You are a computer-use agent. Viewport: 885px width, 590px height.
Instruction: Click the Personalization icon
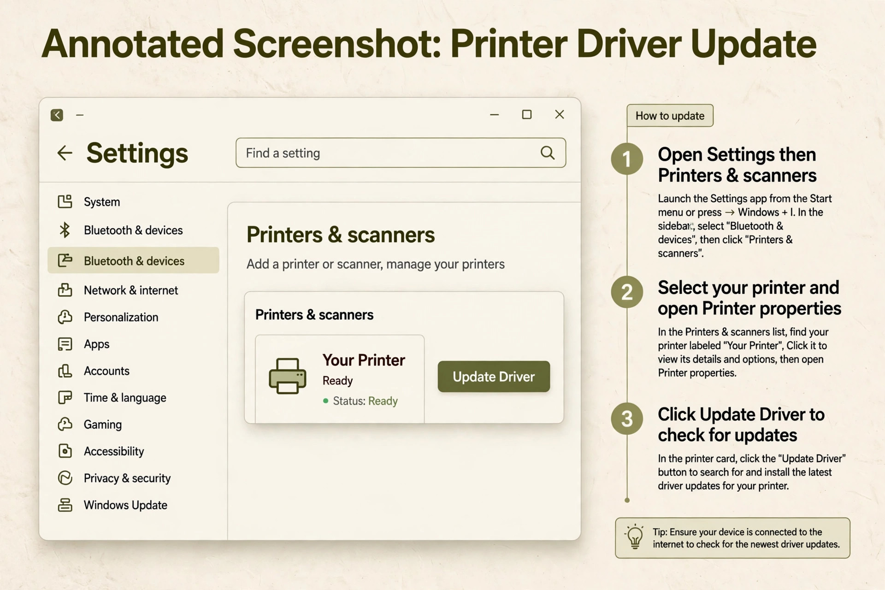pos(65,317)
